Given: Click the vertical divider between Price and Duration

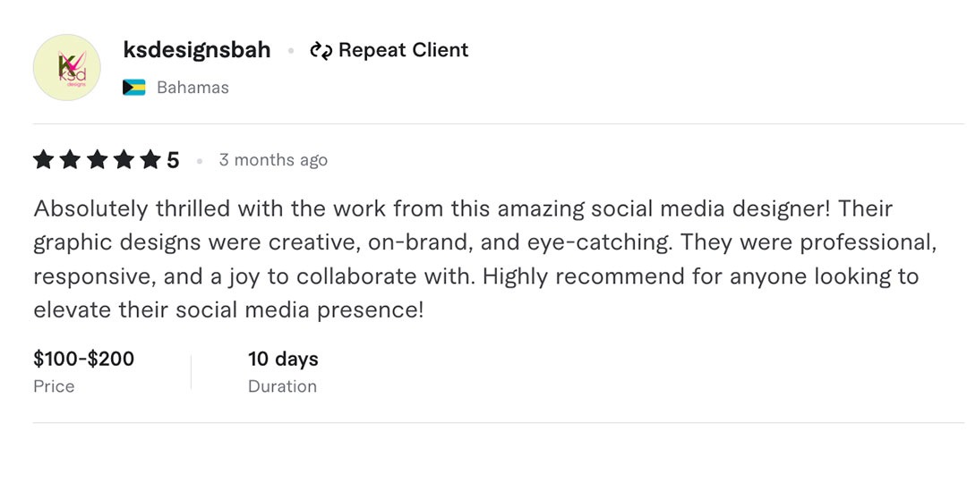Looking at the screenshot, I should (191, 372).
